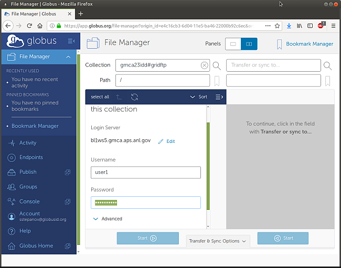Open Firefox hamburger menu
The height and width of the screenshot is (268, 341).
(333, 26)
